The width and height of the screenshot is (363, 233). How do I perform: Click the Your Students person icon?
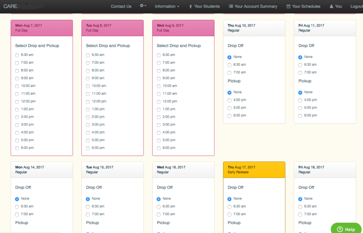(191, 7)
